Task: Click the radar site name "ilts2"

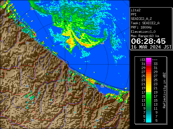Action: (x=136, y=10)
